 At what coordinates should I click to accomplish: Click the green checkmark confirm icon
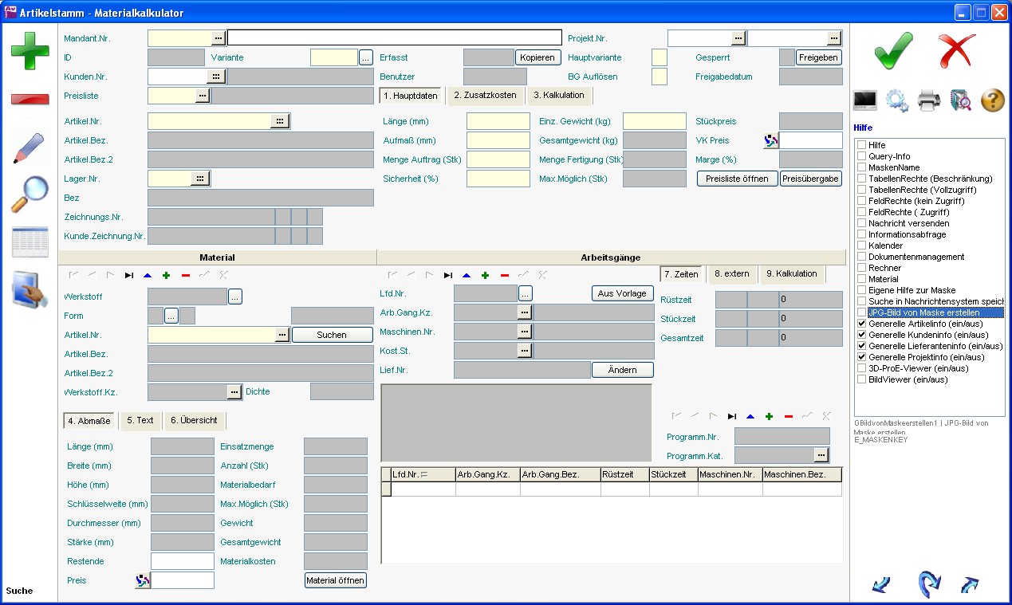pos(893,52)
